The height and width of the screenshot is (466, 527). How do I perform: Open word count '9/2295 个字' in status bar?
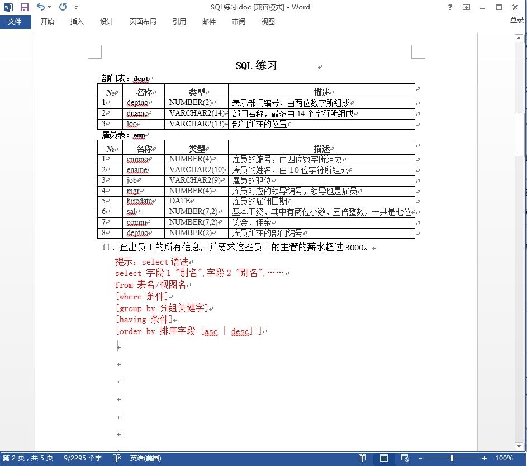click(82, 458)
